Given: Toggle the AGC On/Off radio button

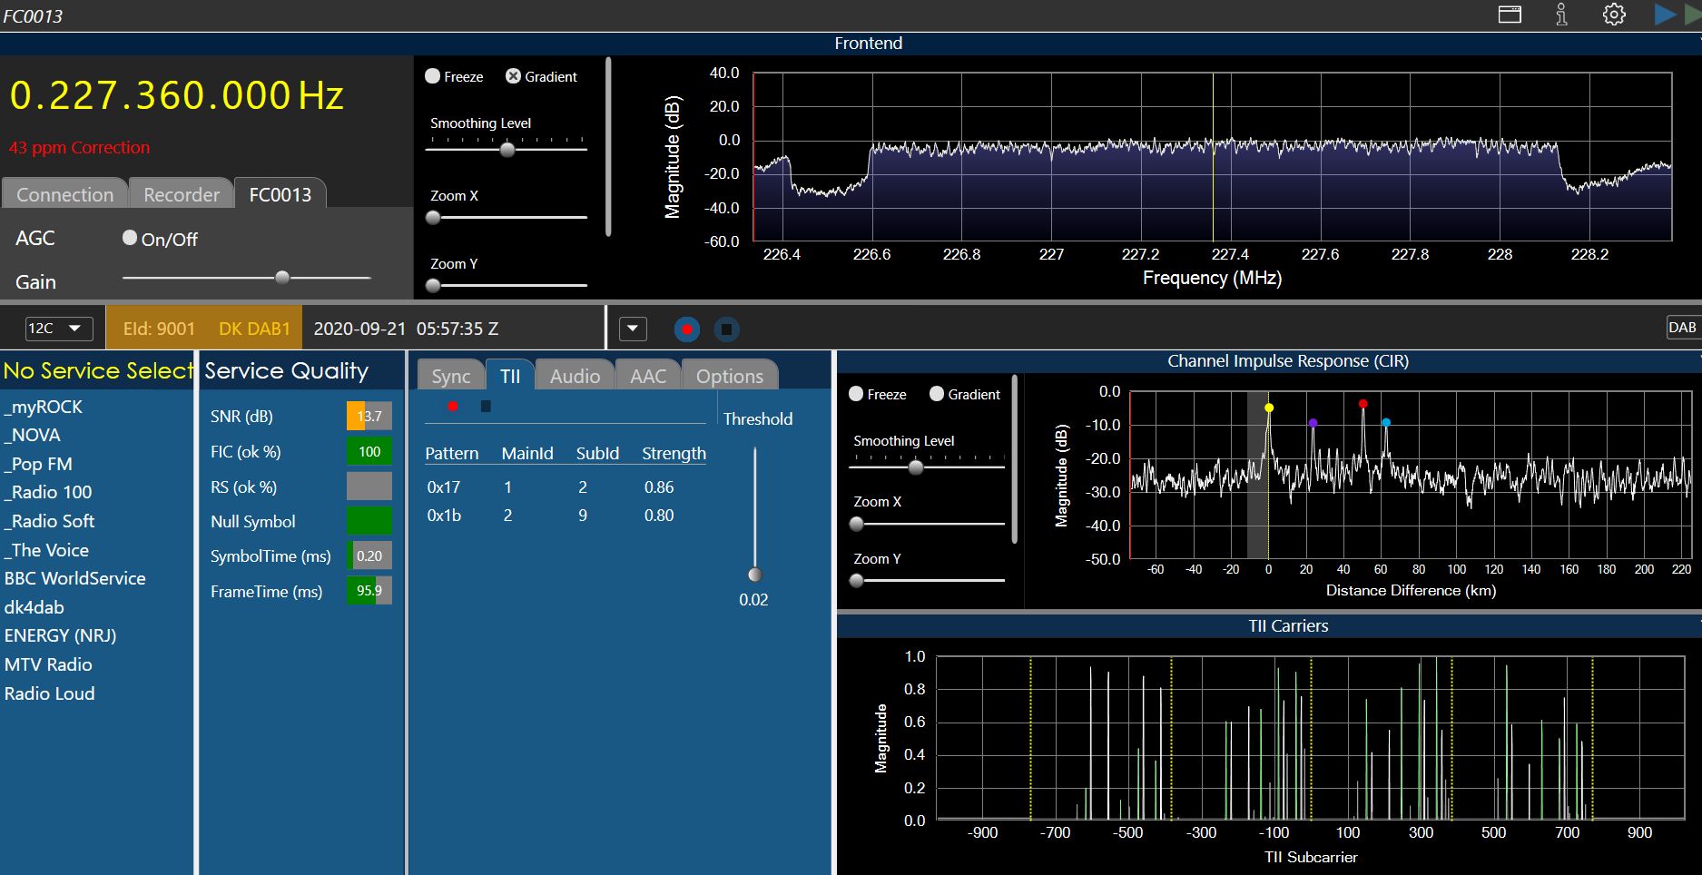Looking at the screenshot, I should [130, 238].
